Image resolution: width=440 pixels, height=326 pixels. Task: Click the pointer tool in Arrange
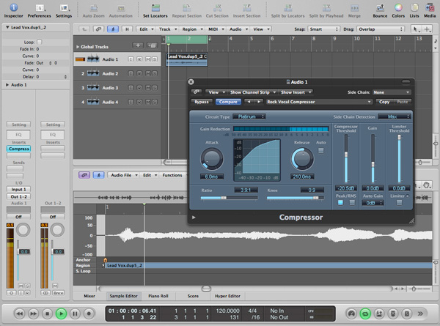(415, 29)
